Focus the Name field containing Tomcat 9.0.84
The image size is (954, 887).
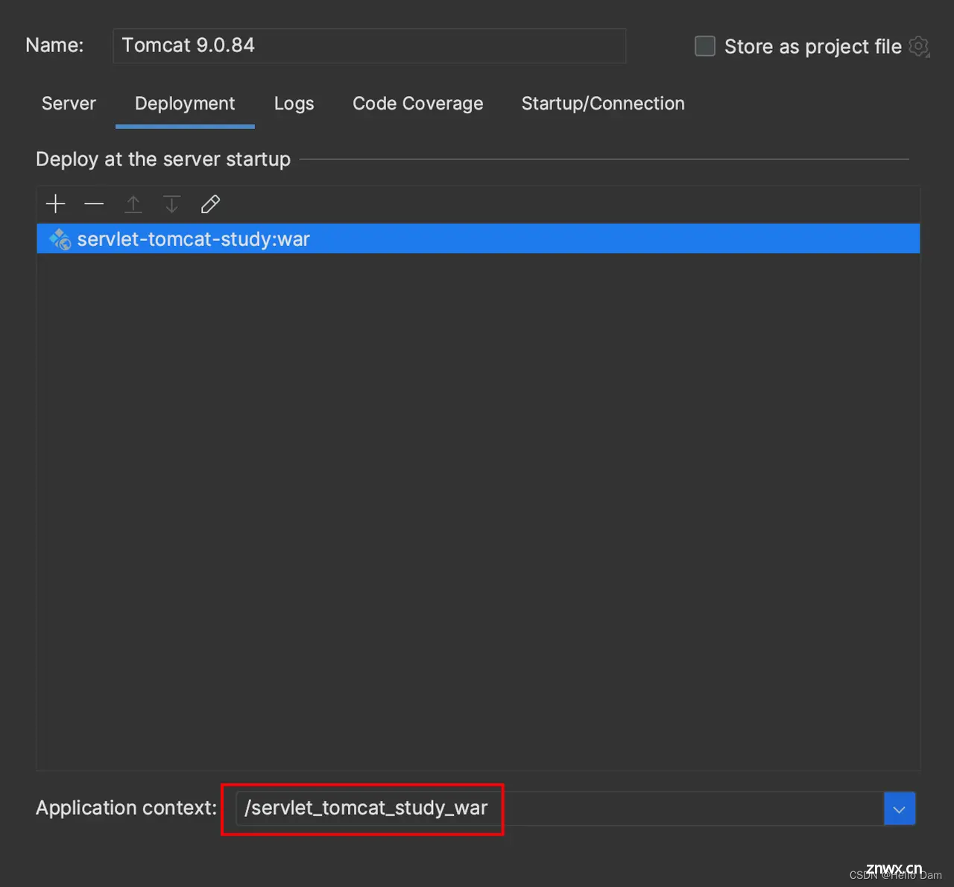[369, 45]
